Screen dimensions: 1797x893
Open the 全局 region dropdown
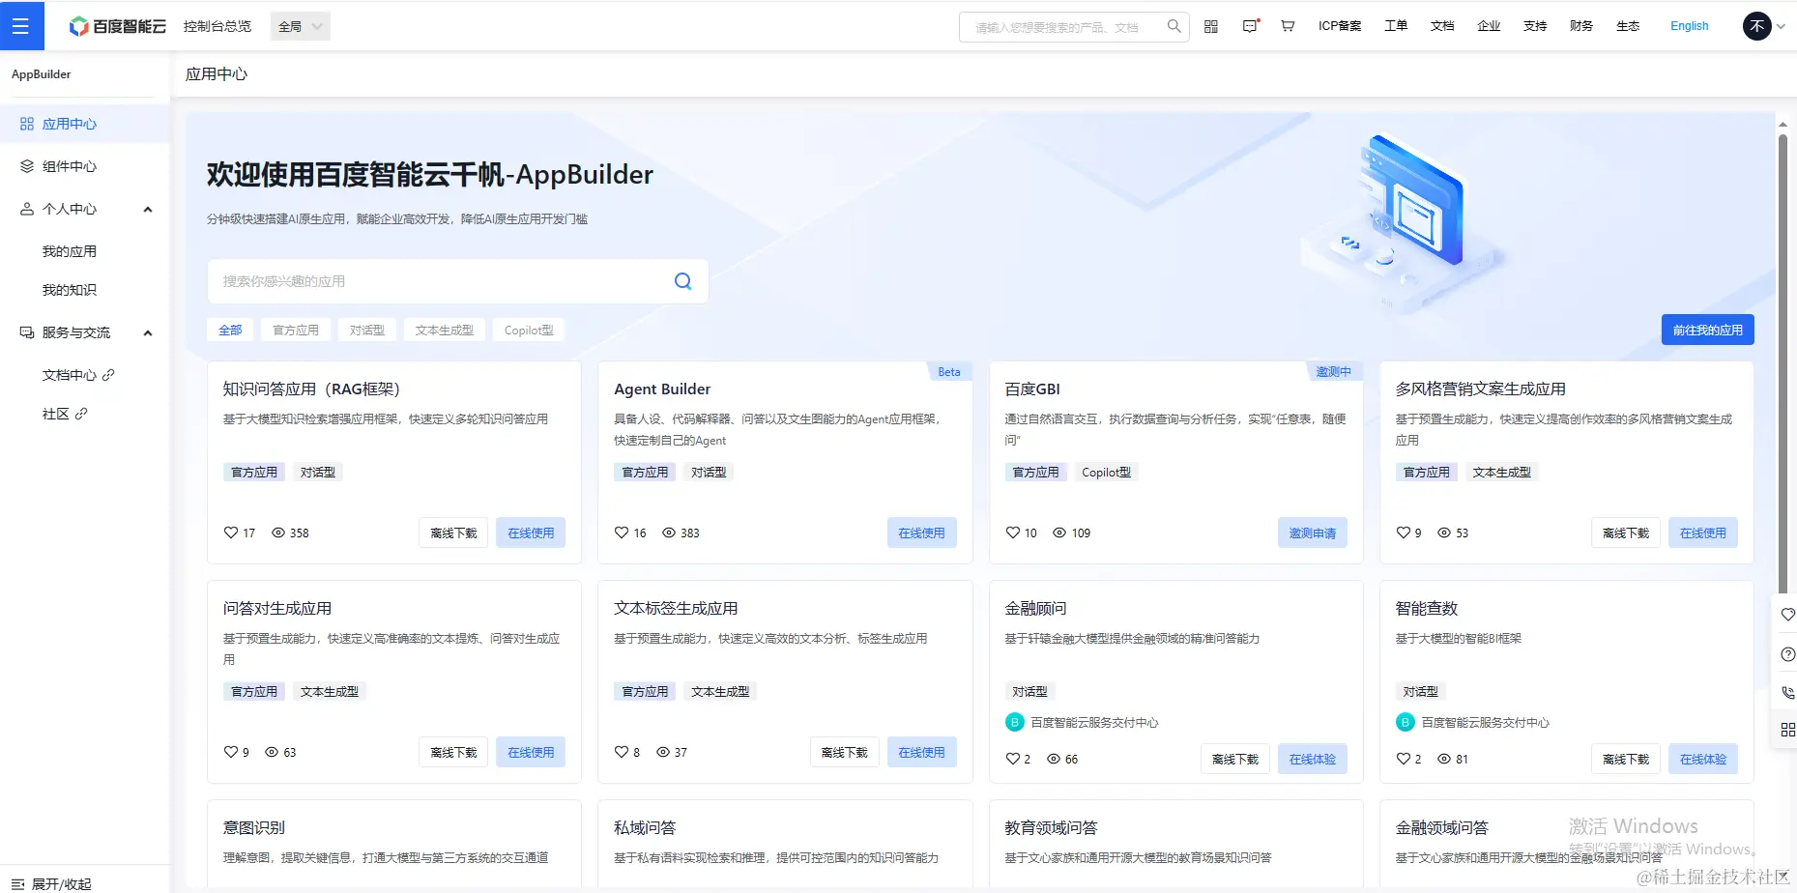299,25
